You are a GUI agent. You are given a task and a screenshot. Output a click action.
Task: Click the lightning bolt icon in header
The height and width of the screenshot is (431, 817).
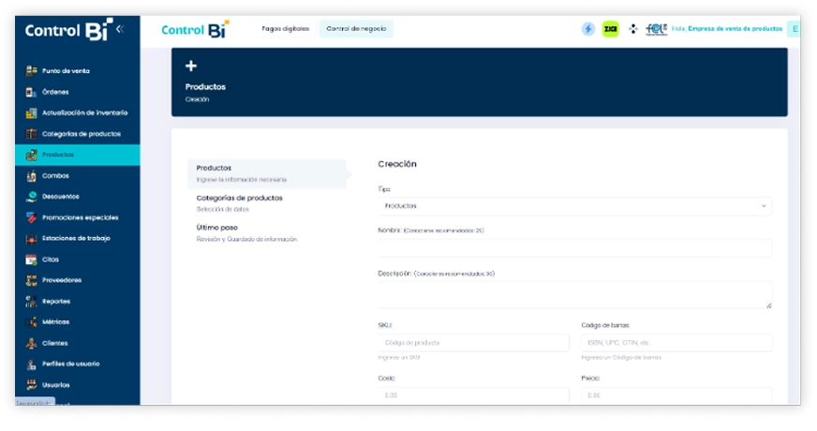[588, 29]
